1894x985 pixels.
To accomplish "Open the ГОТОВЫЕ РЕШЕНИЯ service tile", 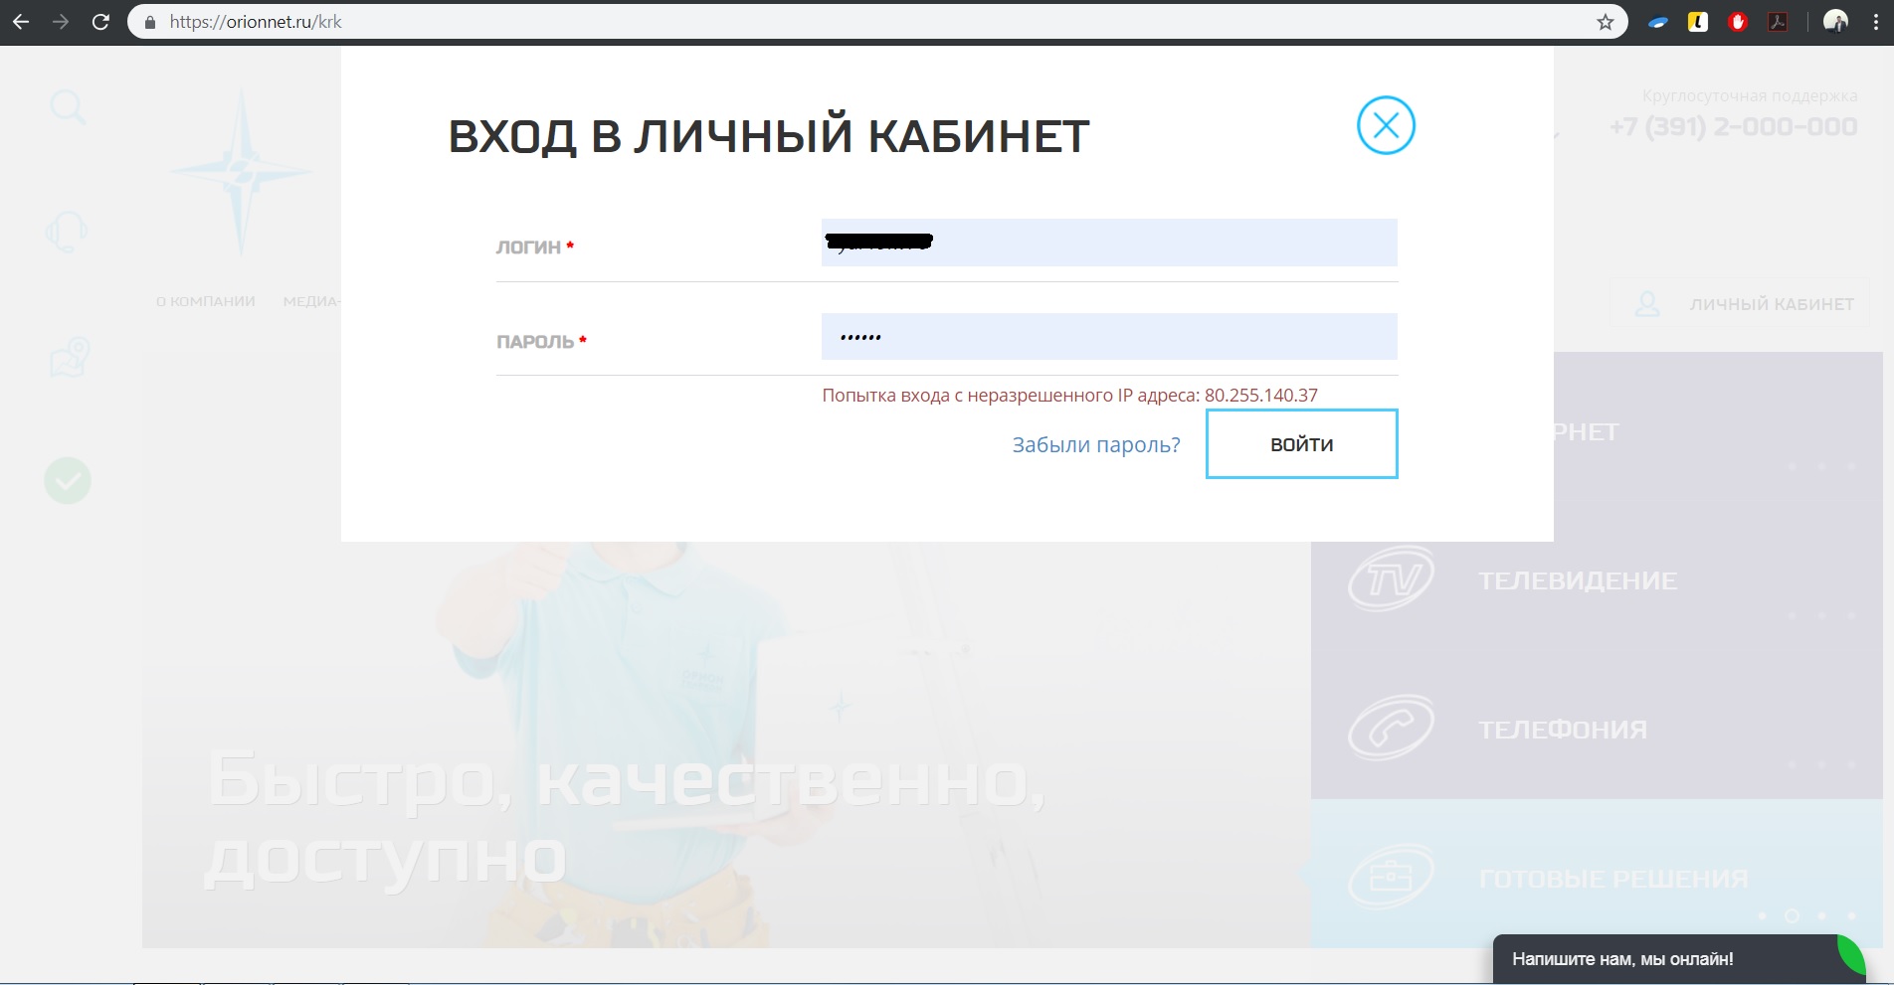I will [1597, 874].
